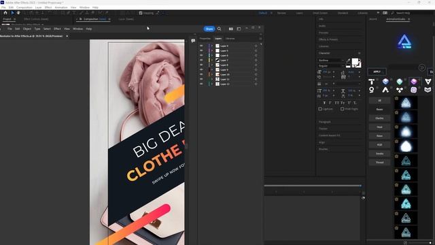Select the three-dot nodes category icon
Image resolution: width=435 pixels, height=245 pixels.
pyautogui.click(x=400, y=90)
